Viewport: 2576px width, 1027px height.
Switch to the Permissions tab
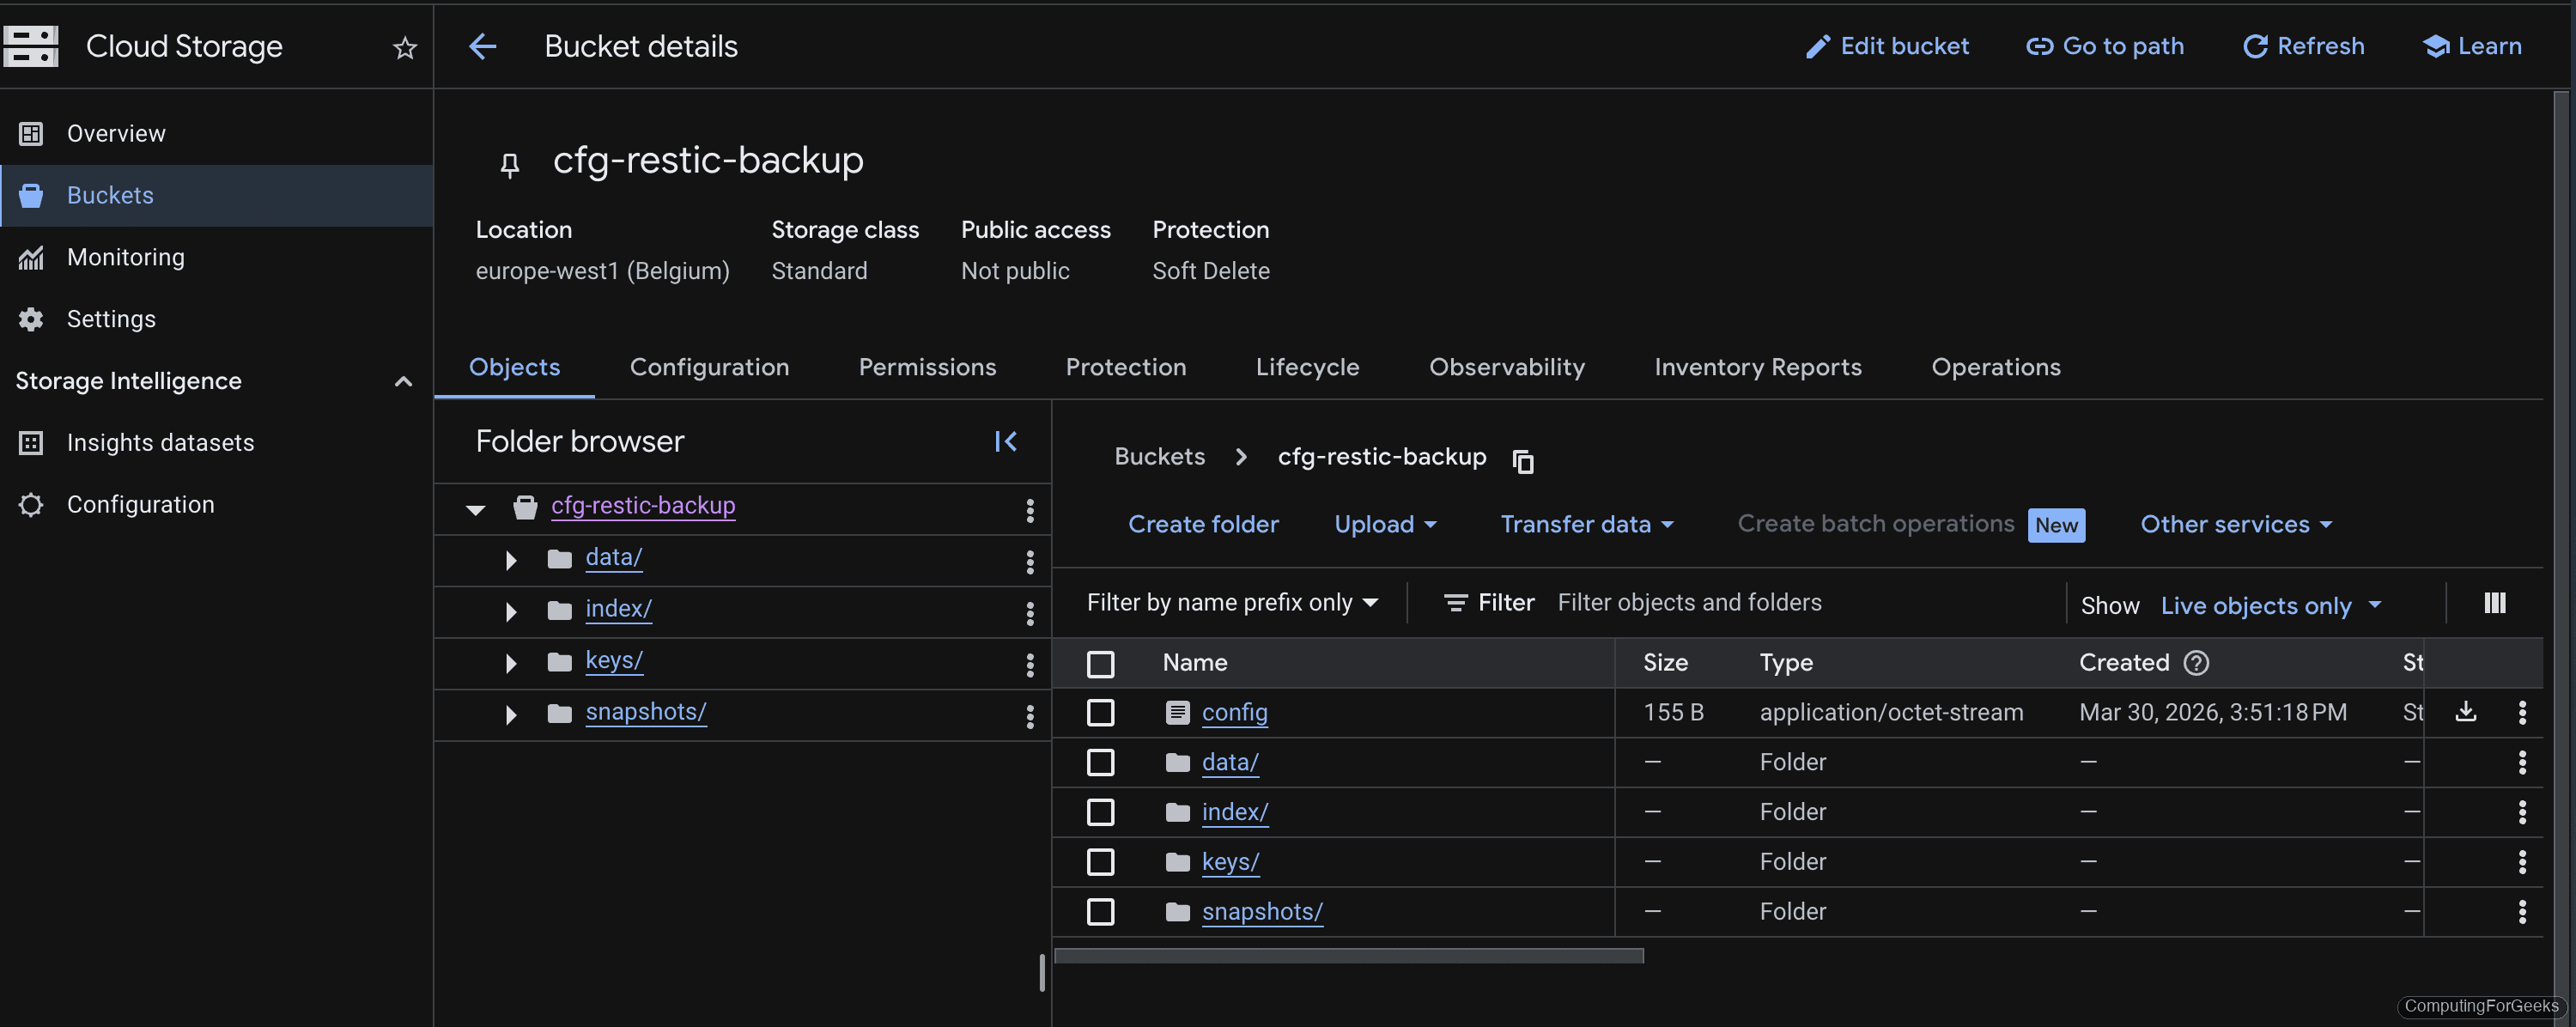[927, 367]
